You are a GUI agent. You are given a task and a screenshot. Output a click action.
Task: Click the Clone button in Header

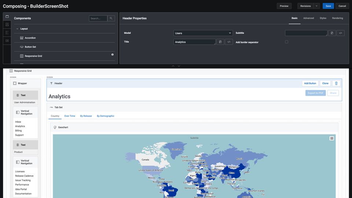tap(325, 83)
